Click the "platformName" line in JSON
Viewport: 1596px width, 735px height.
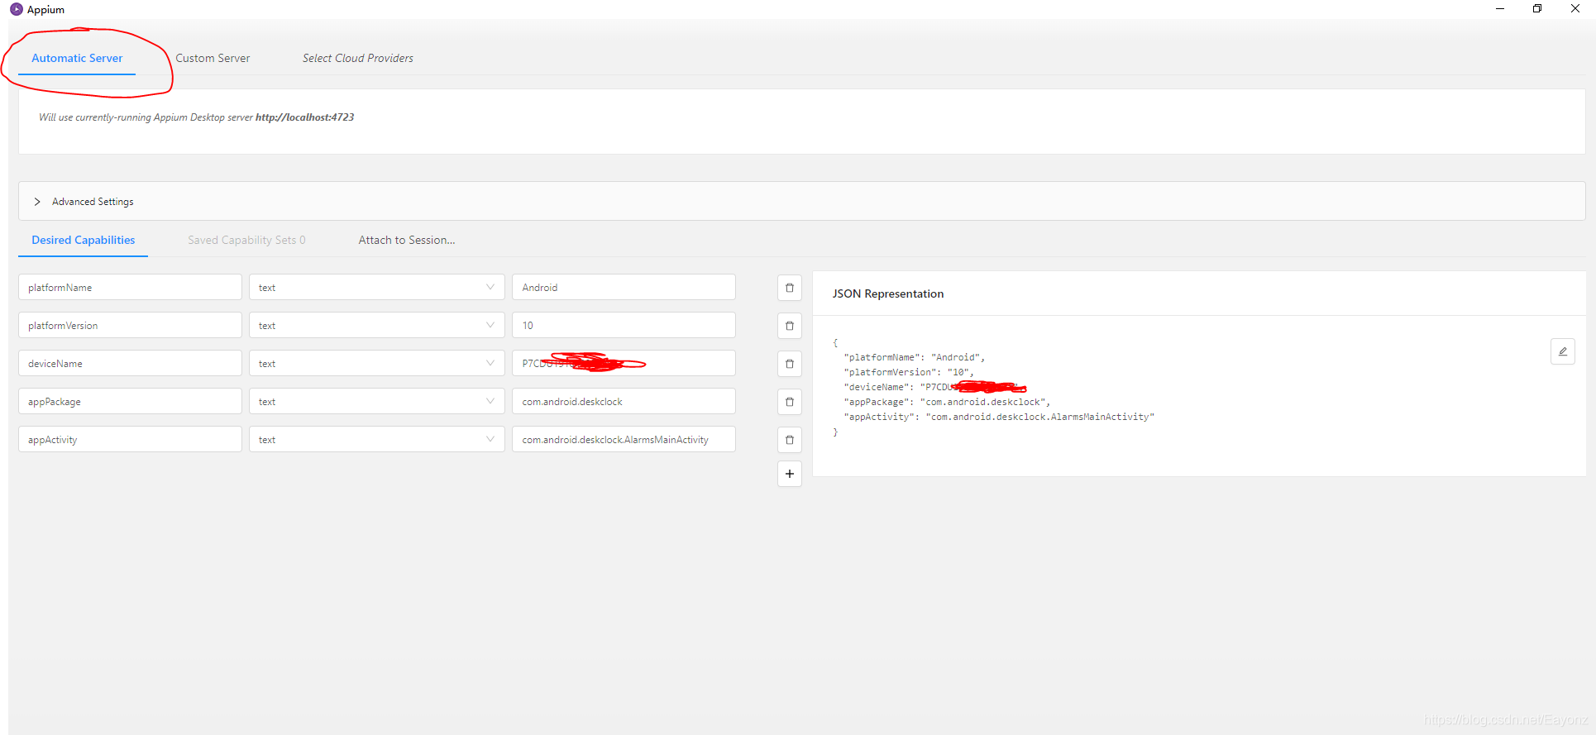pos(915,357)
